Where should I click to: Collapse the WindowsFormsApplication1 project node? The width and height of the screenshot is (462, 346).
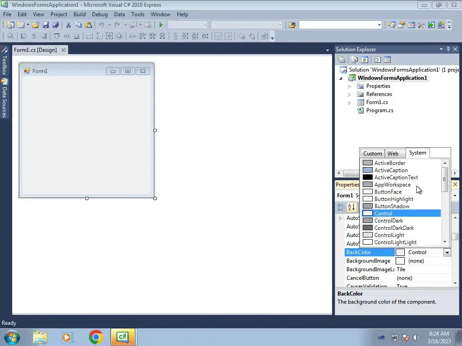tap(341, 78)
